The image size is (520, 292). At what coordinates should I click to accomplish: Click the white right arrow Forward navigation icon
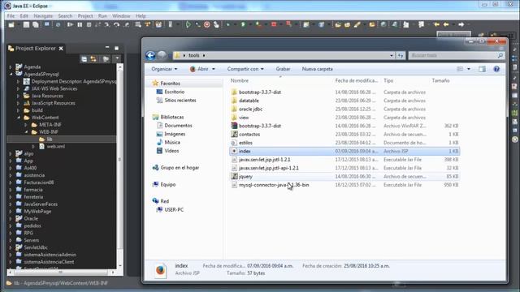(x=461, y=24)
